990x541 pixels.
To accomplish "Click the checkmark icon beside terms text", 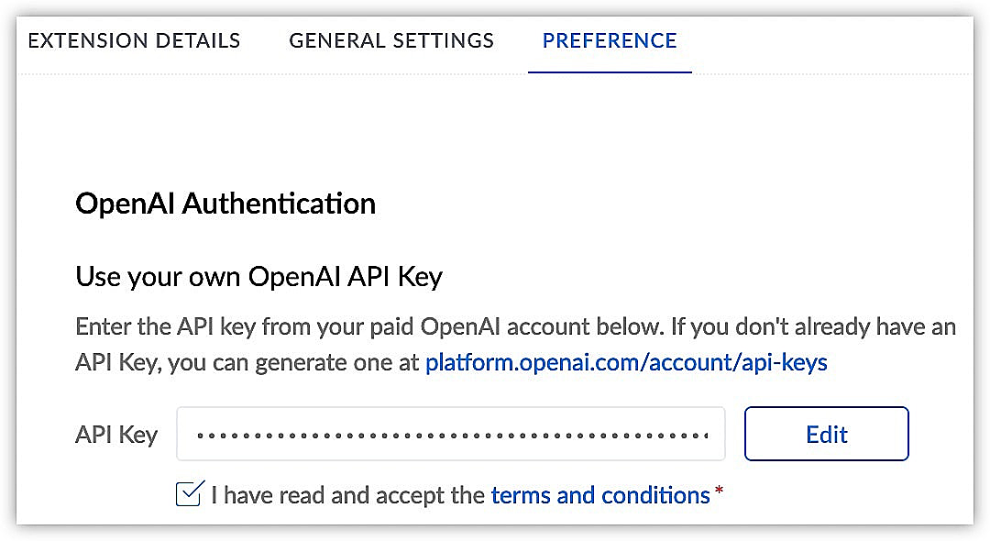I will coord(190,493).
